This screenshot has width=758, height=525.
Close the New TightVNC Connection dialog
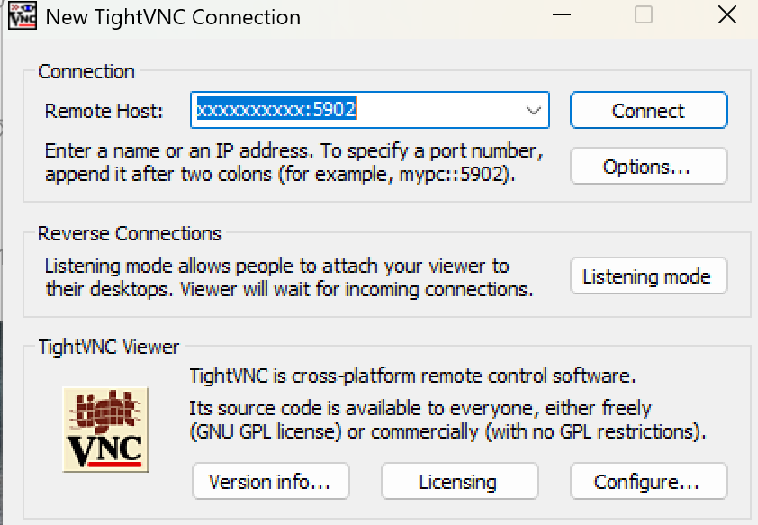pos(726,15)
